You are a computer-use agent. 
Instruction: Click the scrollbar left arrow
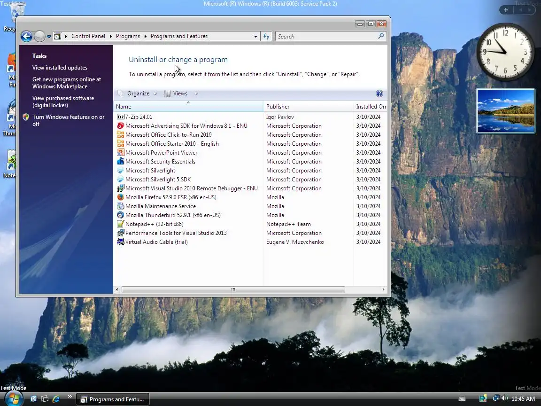click(117, 289)
